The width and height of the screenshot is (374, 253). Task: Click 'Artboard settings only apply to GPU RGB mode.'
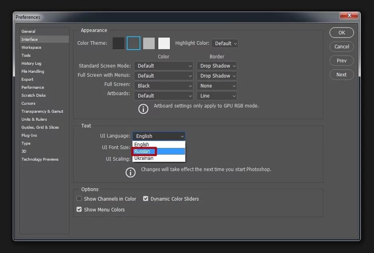click(206, 106)
